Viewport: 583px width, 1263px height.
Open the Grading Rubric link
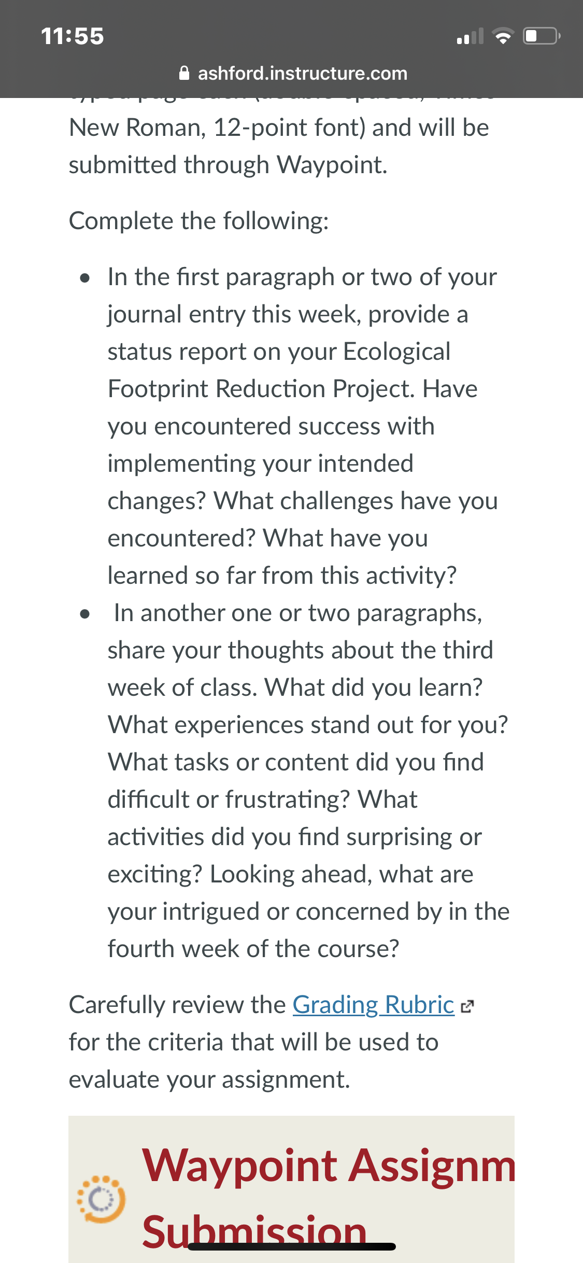click(373, 1005)
